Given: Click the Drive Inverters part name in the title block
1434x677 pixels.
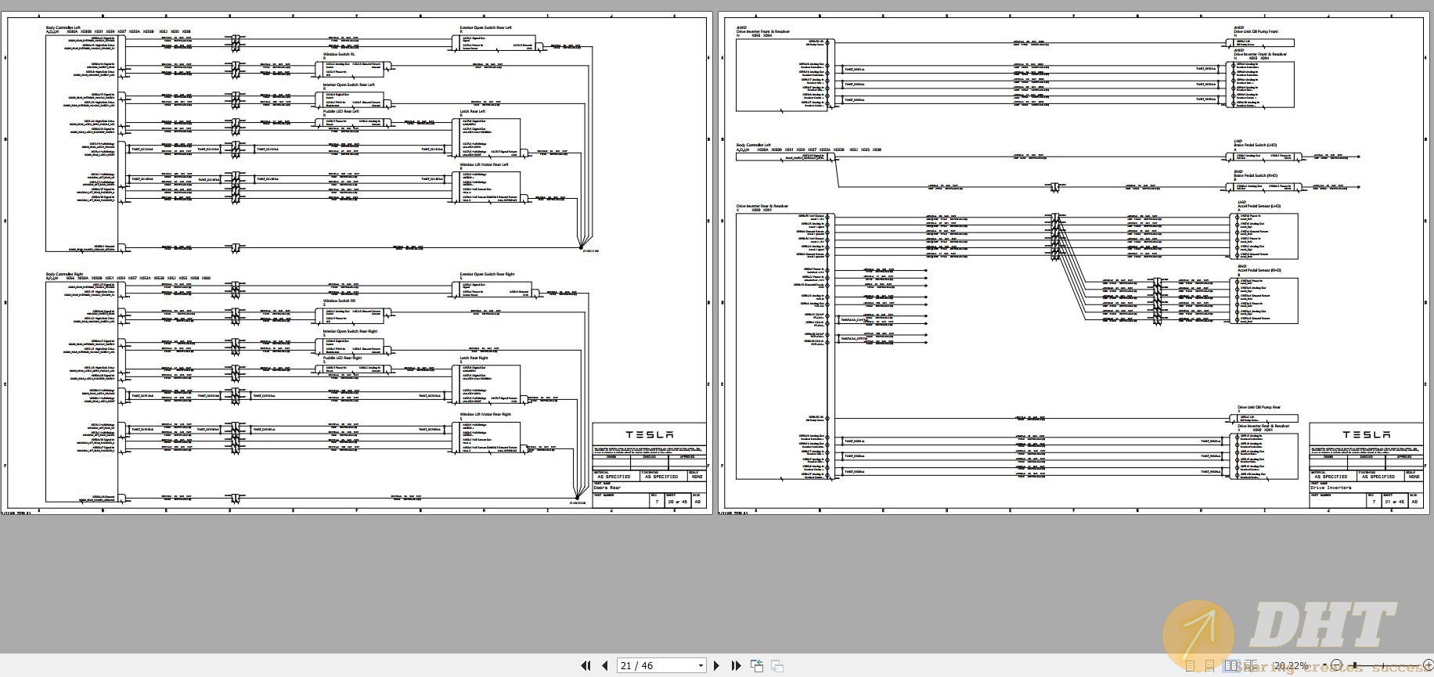Looking at the screenshot, I should coord(1331,488).
